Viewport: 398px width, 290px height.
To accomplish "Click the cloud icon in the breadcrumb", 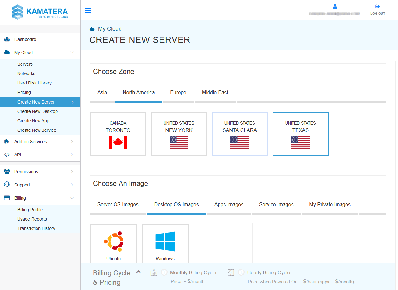I will point(92,29).
